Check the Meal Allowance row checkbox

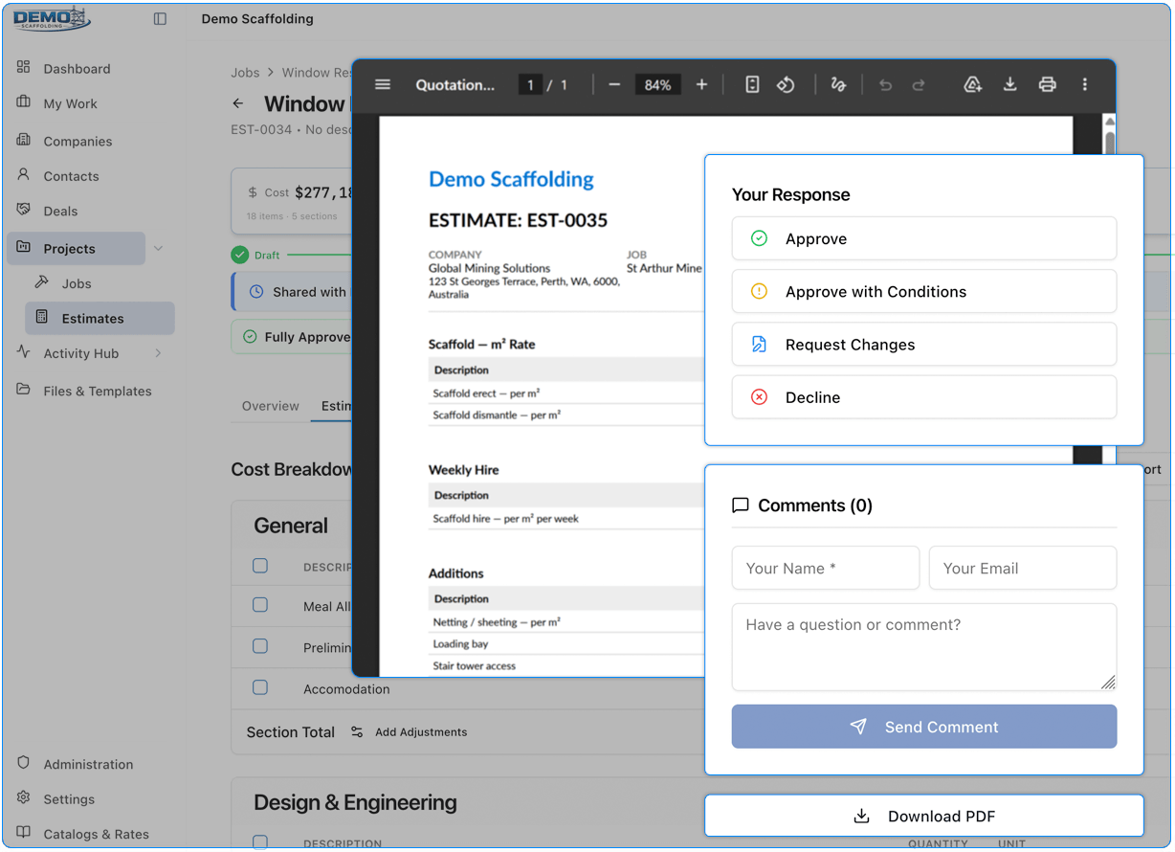click(259, 605)
